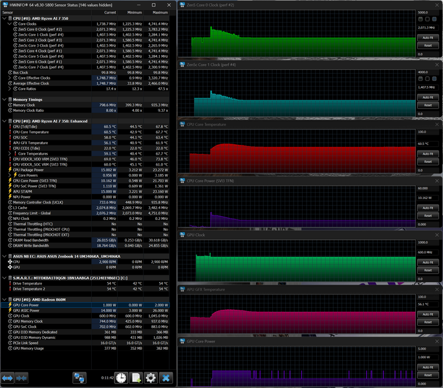Click clock icon beside PCIe Link Speed
Viewport: 443px width, 388px height.
pyautogui.click(x=10, y=343)
